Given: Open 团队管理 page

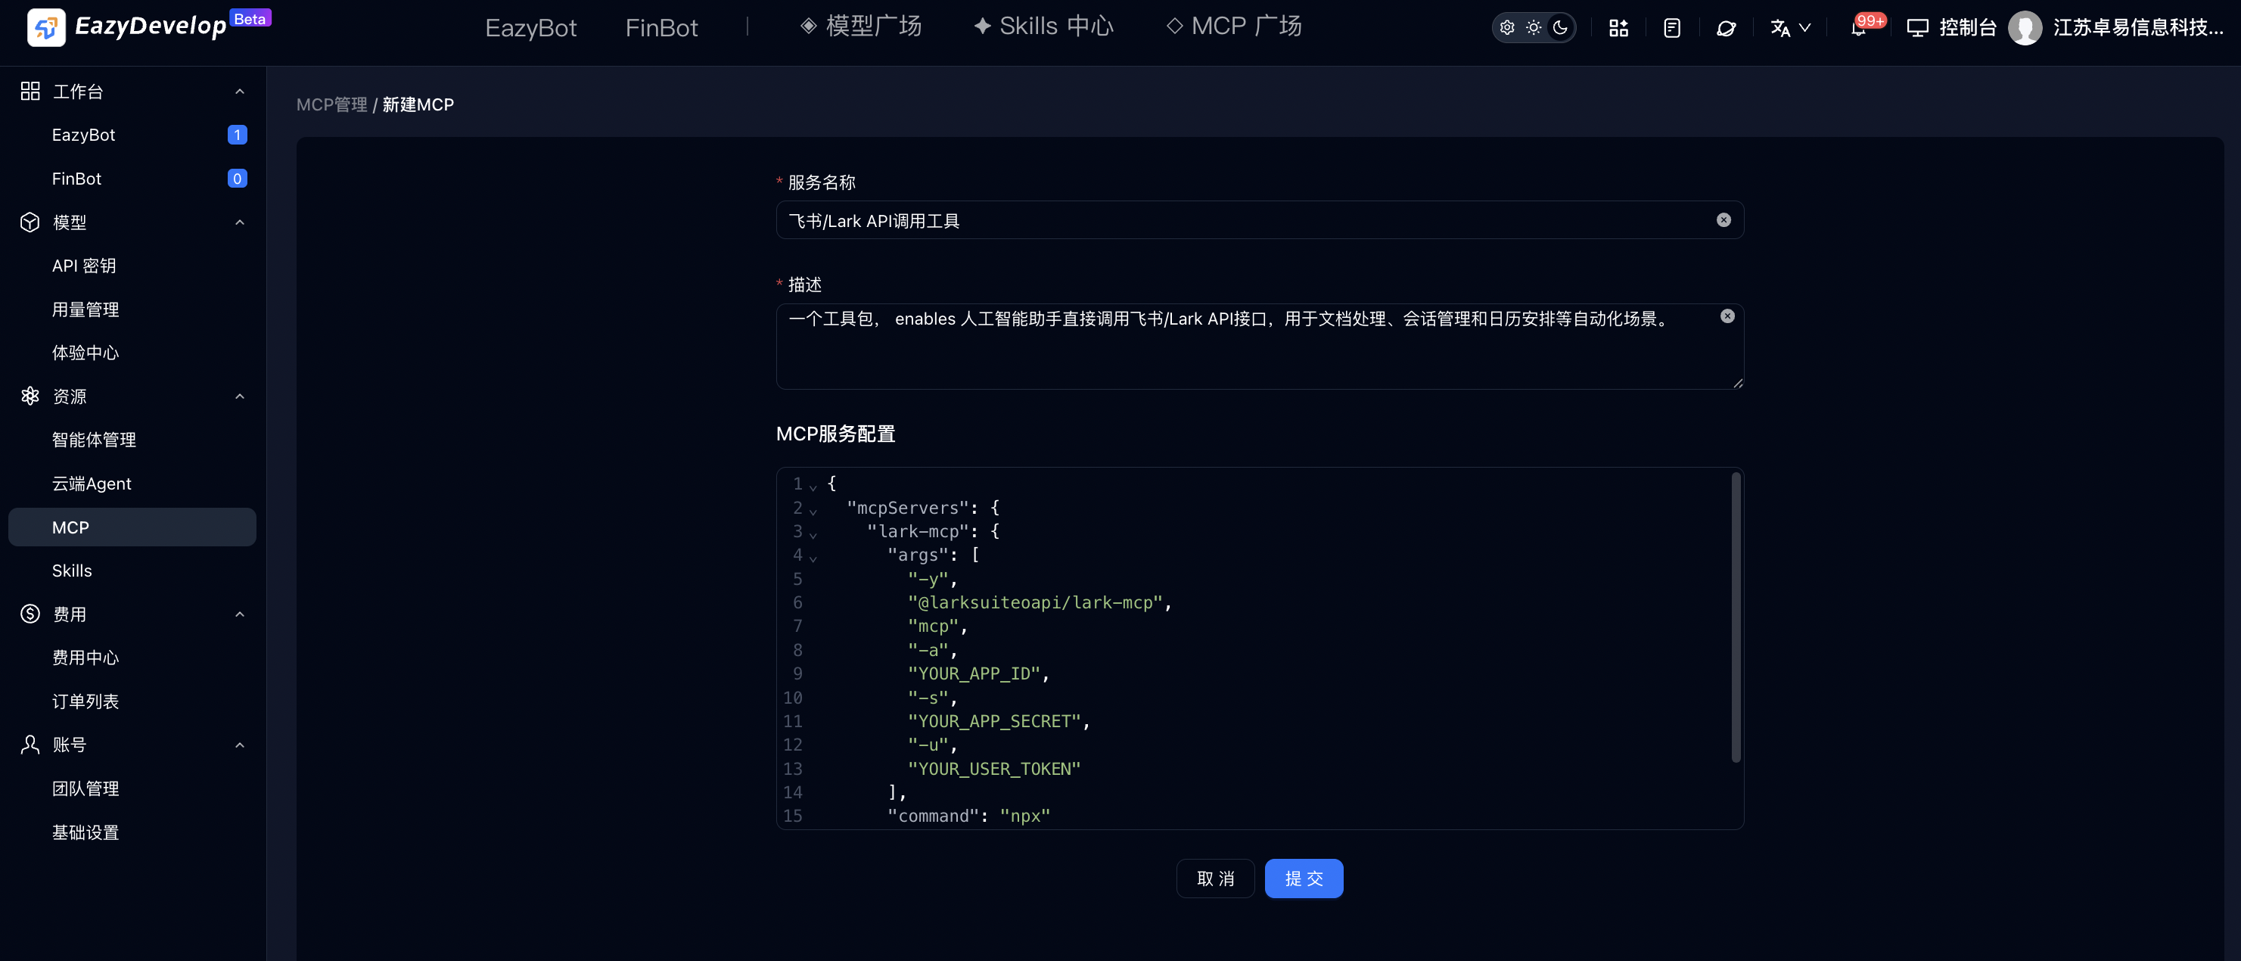Looking at the screenshot, I should pos(85,788).
